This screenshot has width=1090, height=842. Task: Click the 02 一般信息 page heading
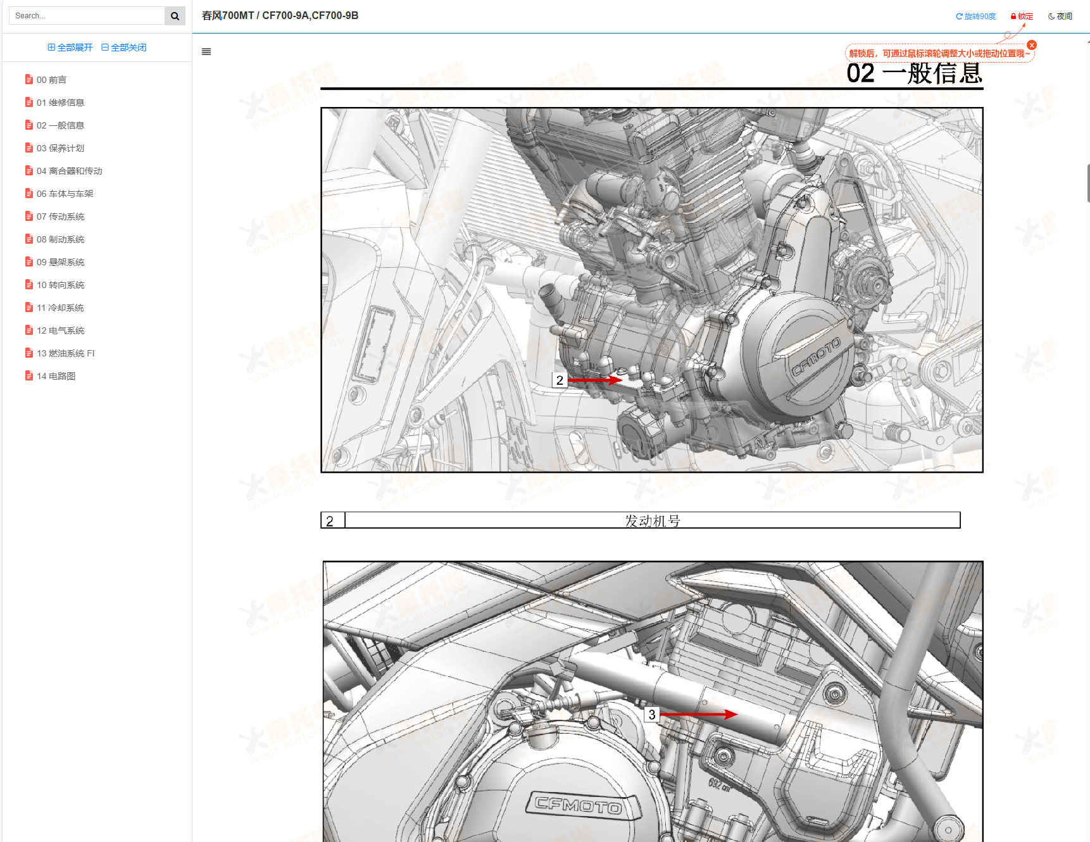915,74
